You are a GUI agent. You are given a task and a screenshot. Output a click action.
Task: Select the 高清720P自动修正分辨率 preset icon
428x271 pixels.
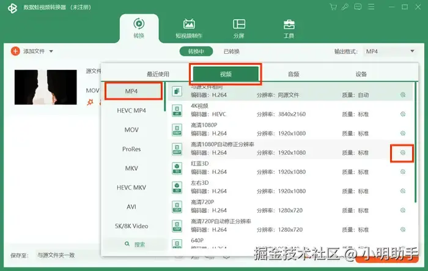click(177, 226)
